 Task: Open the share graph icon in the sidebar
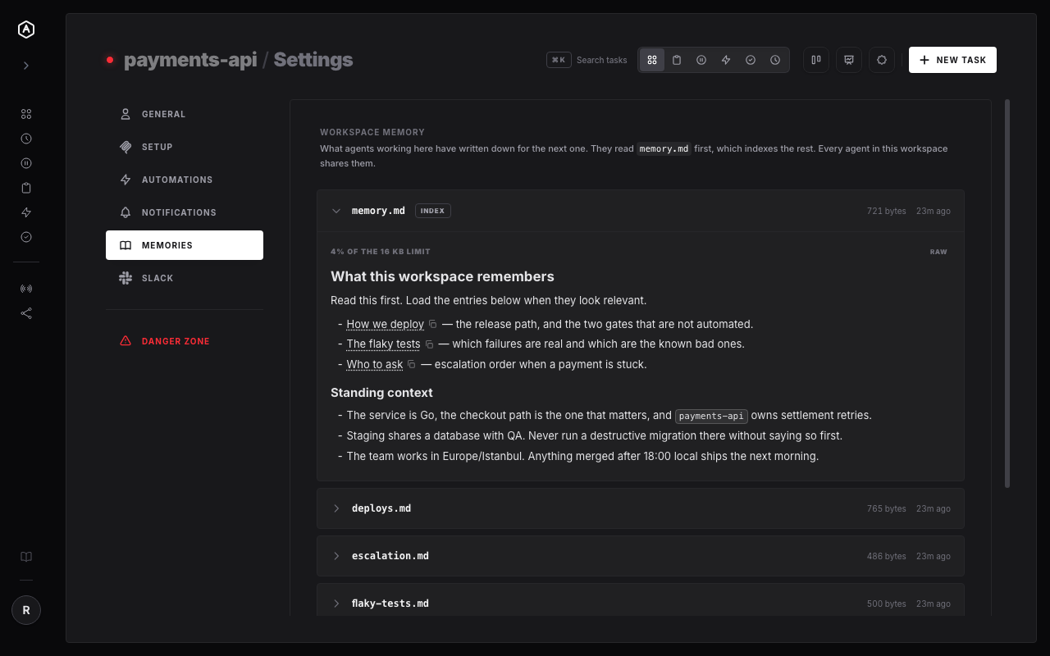26,313
